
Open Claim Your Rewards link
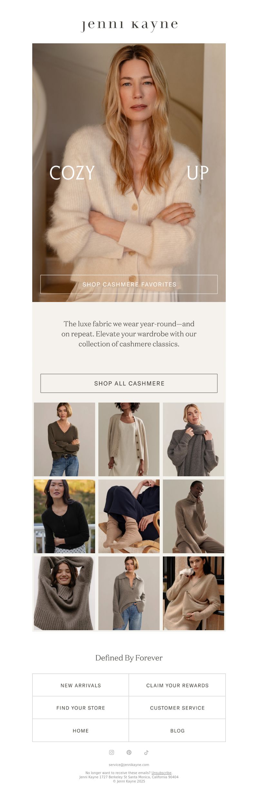tap(177, 685)
